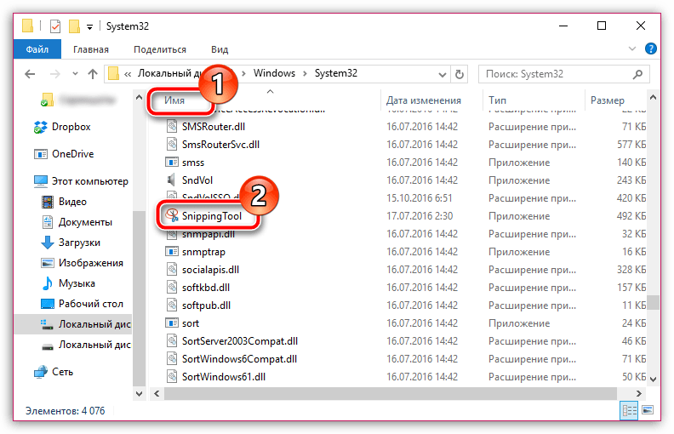Open the Документы folder

pyautogui.click(x=85, y=222)
